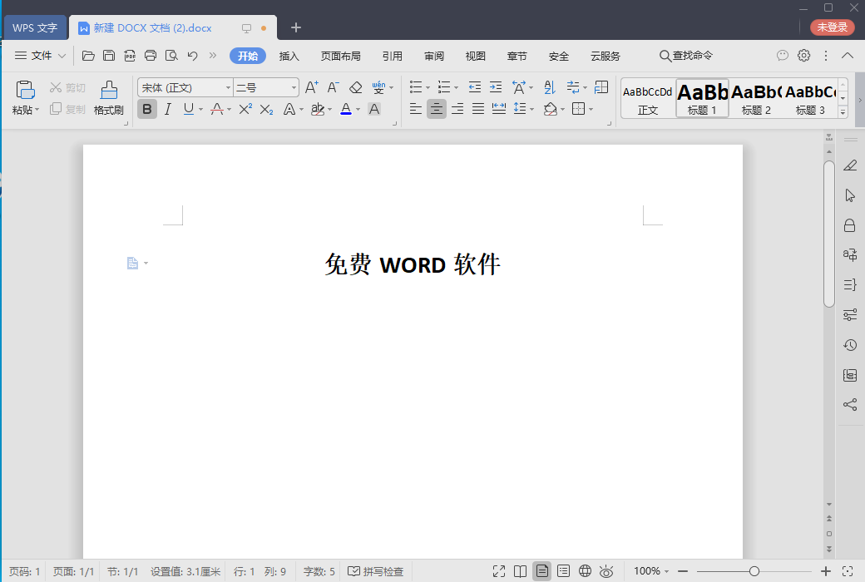Apply the 标题 1 style
Image resolution: width=865 pixels, height=582 pixels.
pyautogui.click(x=702, y=98)
